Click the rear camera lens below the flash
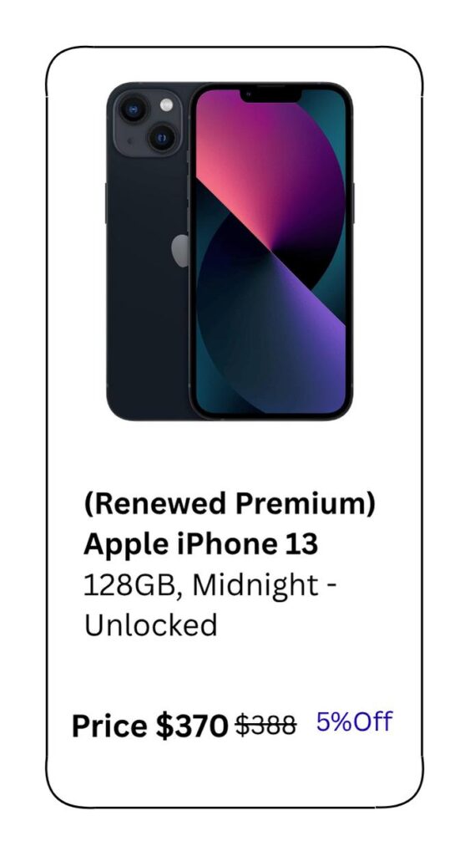Screen dimensions: 470x856 point(162,137)
